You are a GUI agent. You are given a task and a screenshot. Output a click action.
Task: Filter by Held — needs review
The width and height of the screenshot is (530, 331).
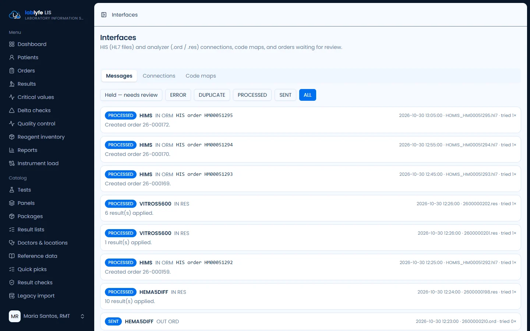[x=131, y=95]
